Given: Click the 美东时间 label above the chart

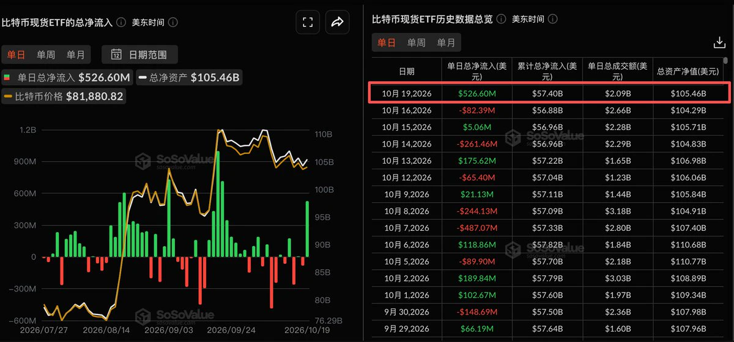Looking at the screenshot, I should point(148,22).
